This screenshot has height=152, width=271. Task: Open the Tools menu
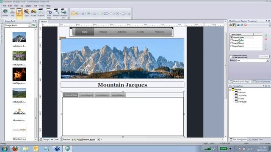(x=41, y=5)
